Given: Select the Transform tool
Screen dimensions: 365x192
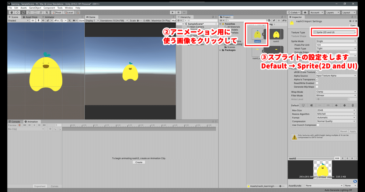Looking at the screenshot, I should (41, 12).
